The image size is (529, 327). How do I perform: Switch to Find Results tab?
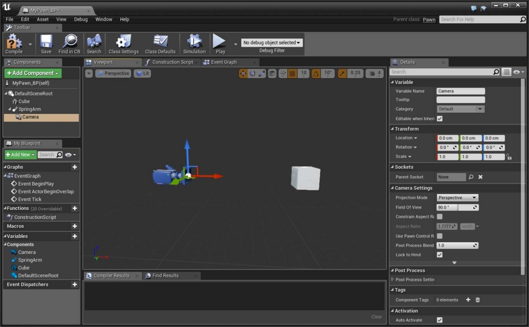(165, 276)
